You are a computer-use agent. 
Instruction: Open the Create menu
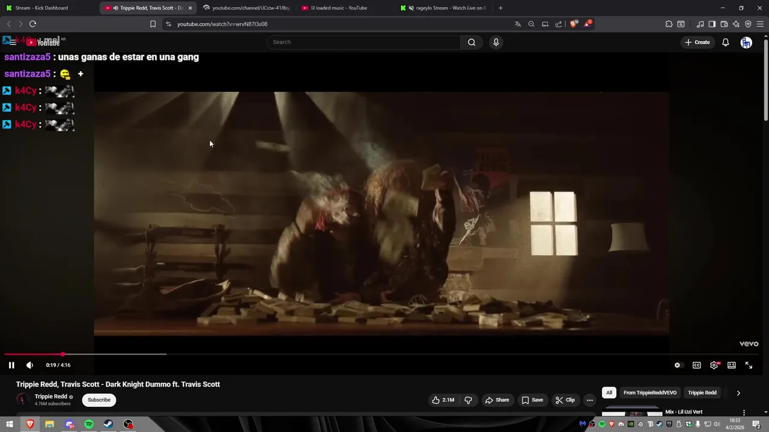(698, 42)
